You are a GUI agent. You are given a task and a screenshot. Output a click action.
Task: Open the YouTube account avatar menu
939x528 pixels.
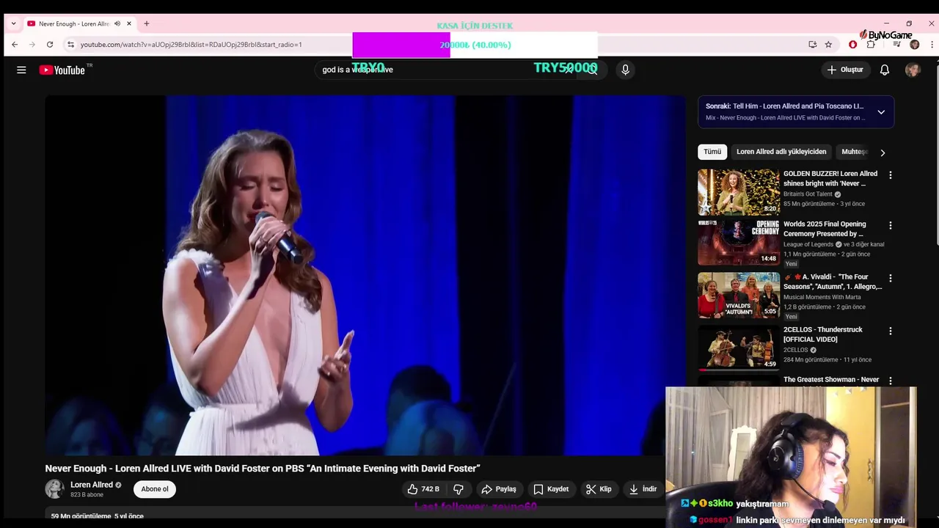(913, 70)
